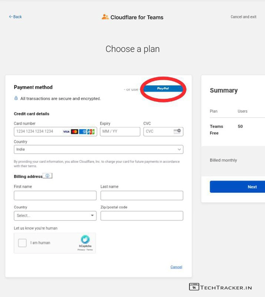Click the Mastercard icon

[74, 131]
